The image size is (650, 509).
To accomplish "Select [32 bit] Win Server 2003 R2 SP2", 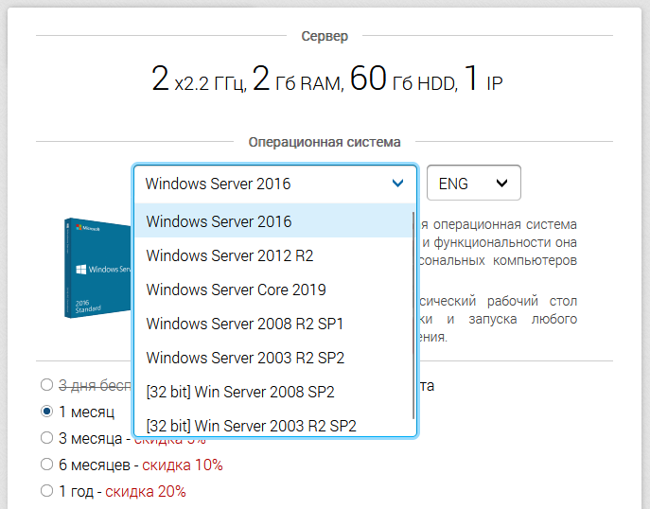I will coord(273,426).
